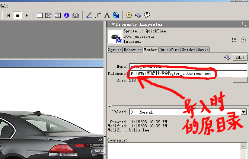Switch to the Sprite tab

click(x=115, y=50)
